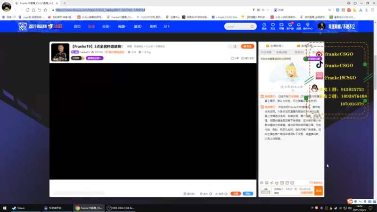Expand the 游戏 games dropdown in the nav
377x212 pixels.
[x=138, y=26]
